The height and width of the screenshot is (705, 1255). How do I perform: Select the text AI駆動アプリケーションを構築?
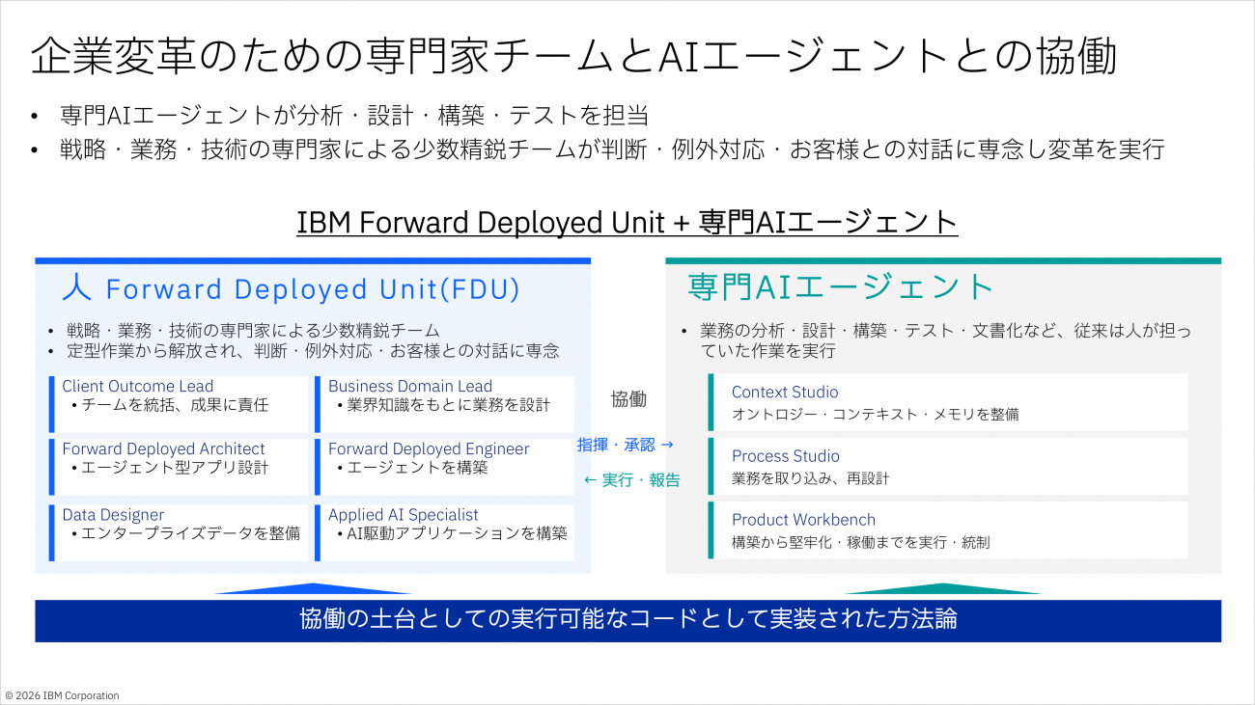[x=457, y=533]
